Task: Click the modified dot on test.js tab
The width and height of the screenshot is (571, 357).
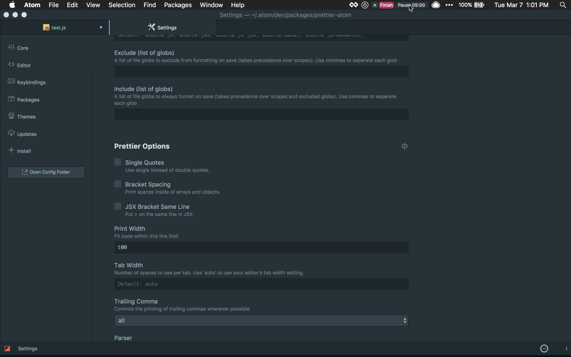Action: tap(101, 27)
